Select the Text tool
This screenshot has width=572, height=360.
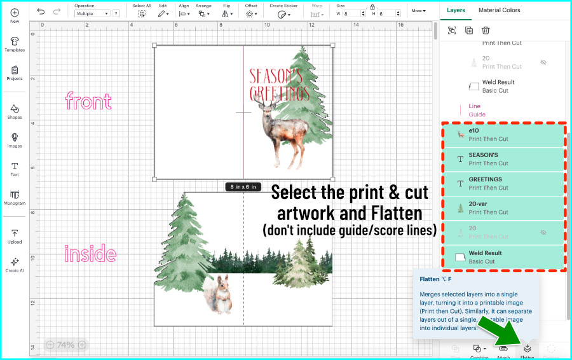[x=15, y=169]
